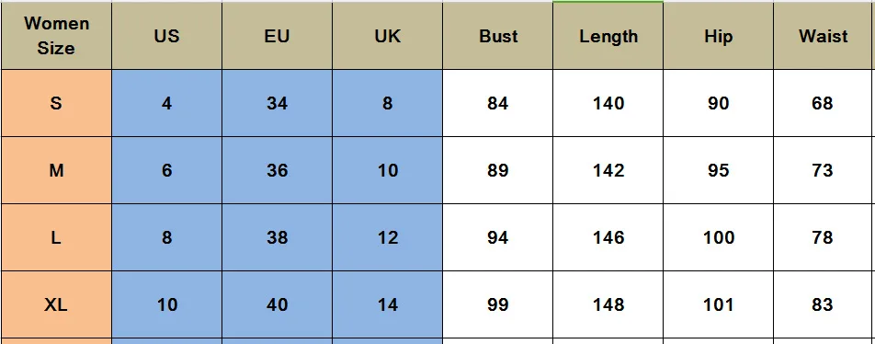Select the S size row label
Viewport: 875px width, 344px height.
point(56,103)
